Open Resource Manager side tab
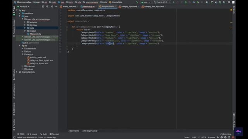Image resolution: width=248 pixels, height=139 pixels. [x=14, y=28]
